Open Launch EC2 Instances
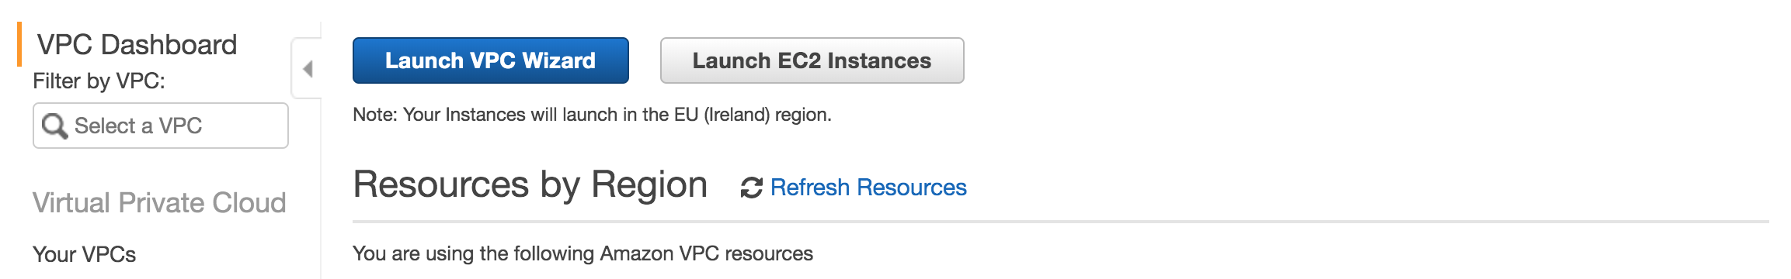The height and width of the screenshot is (279, 1791). point(812,60)
